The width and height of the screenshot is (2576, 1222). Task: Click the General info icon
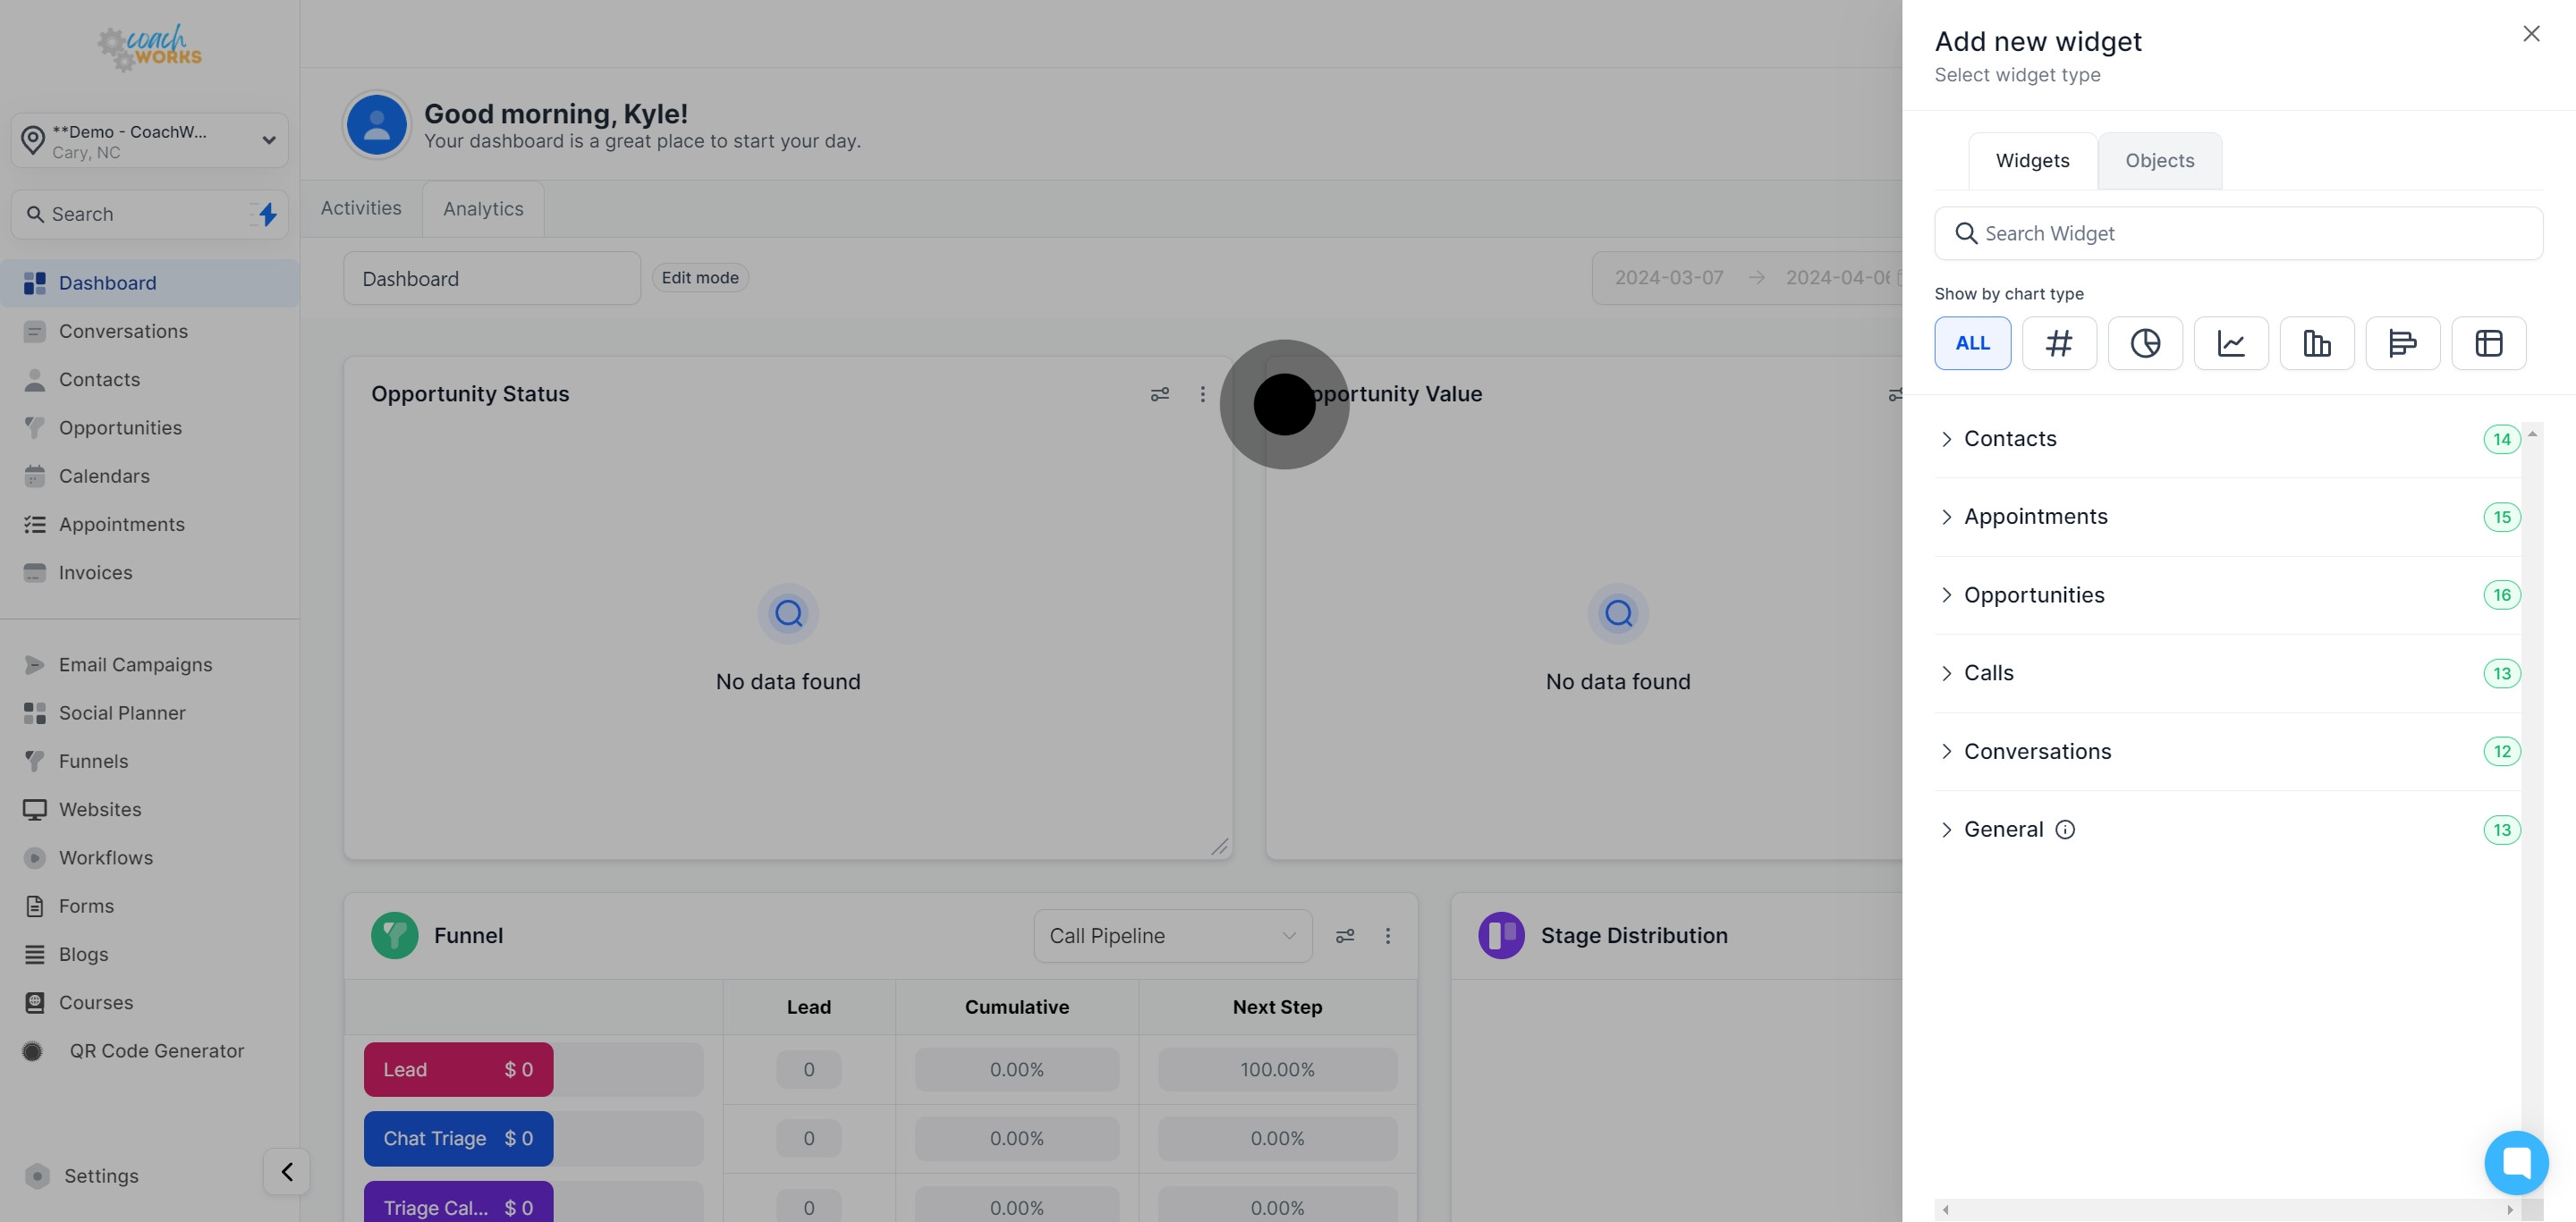2065,830
